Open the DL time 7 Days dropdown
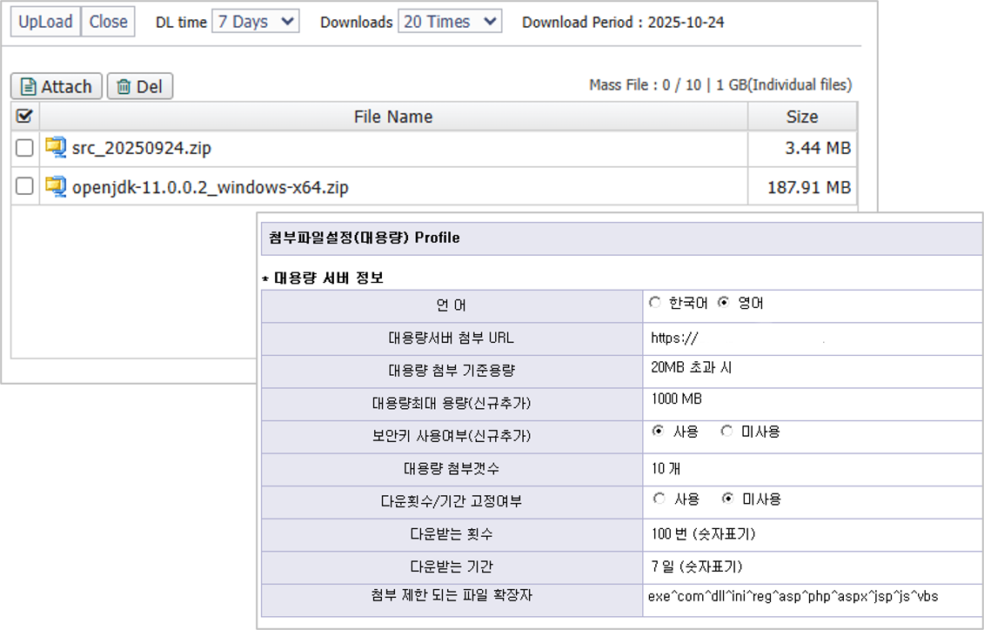This screenshot has width=984, height=630. 255,22
